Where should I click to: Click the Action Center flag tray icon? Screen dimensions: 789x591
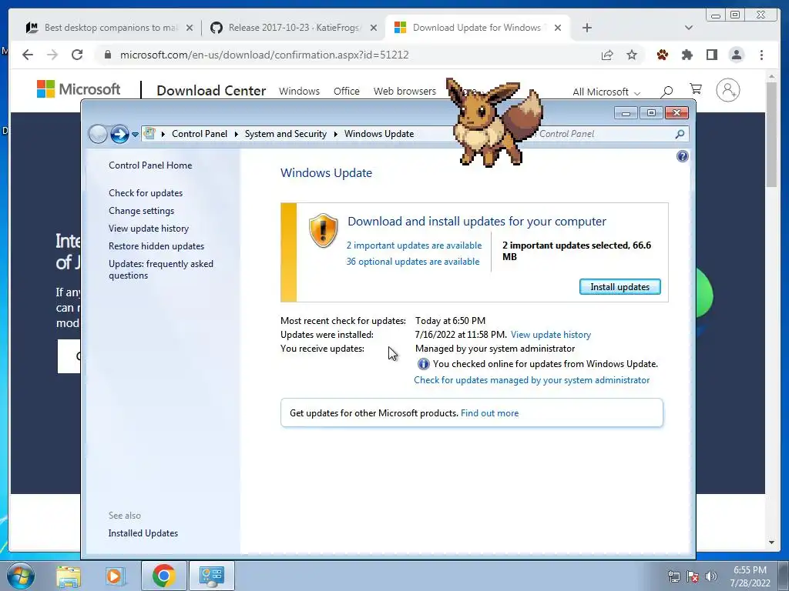[x=693, y=576]
